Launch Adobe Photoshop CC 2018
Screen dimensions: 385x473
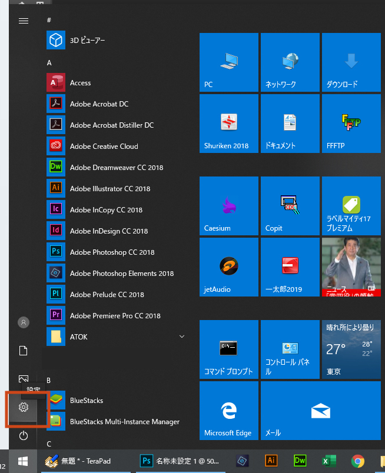point(116,252)
